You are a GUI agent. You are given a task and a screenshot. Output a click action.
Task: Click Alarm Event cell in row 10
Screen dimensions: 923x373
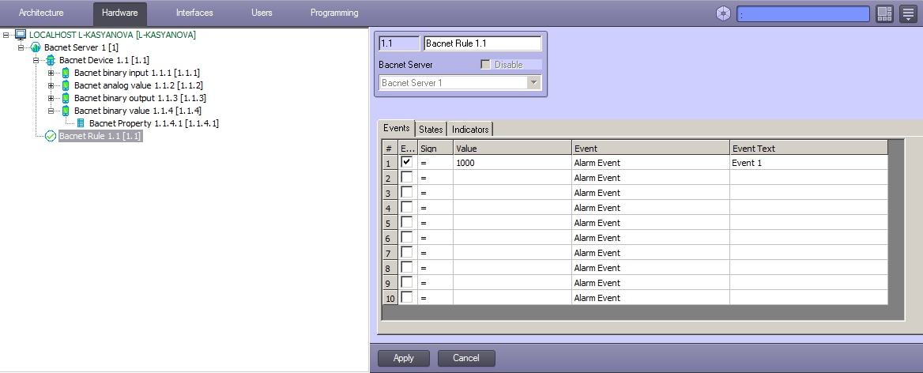point(650,298)
